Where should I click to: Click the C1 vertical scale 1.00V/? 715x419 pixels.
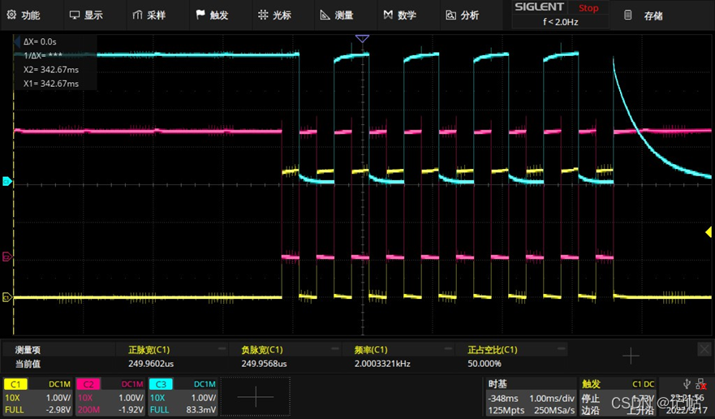[x=58, y=398]
